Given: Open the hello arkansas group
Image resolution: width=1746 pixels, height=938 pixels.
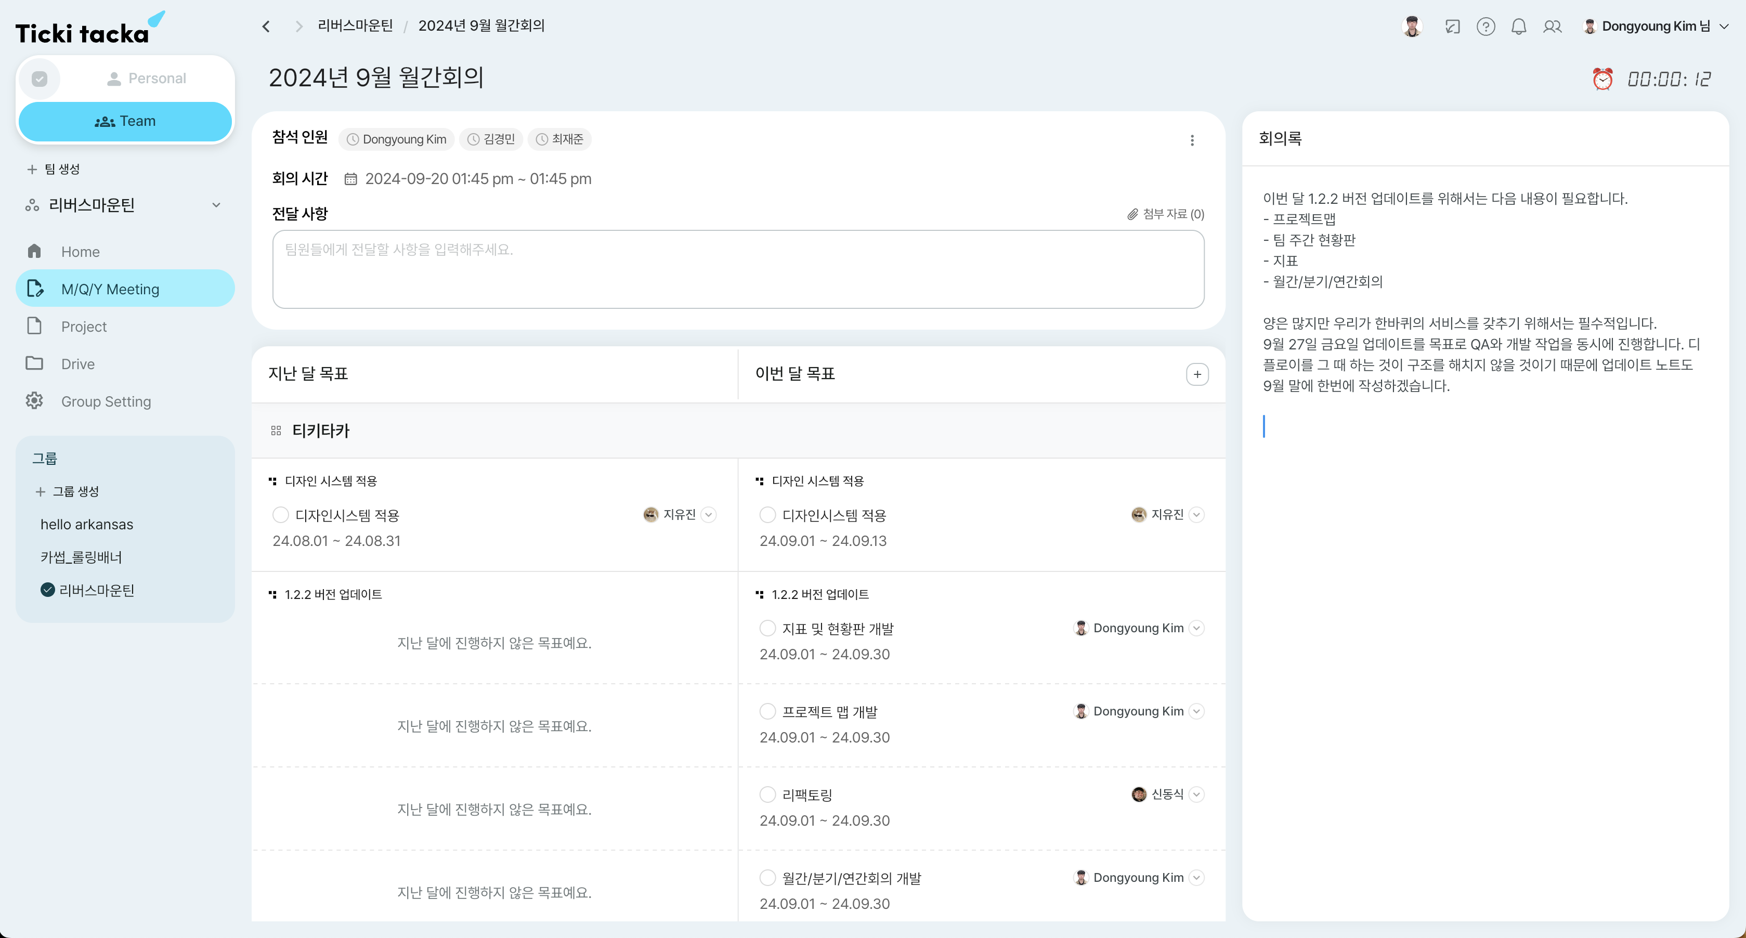Looking at the screenshot, I should coord(87,525).
